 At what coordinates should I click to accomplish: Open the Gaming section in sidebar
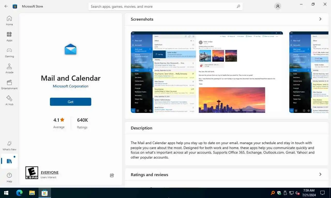click(x=9, y=53)
